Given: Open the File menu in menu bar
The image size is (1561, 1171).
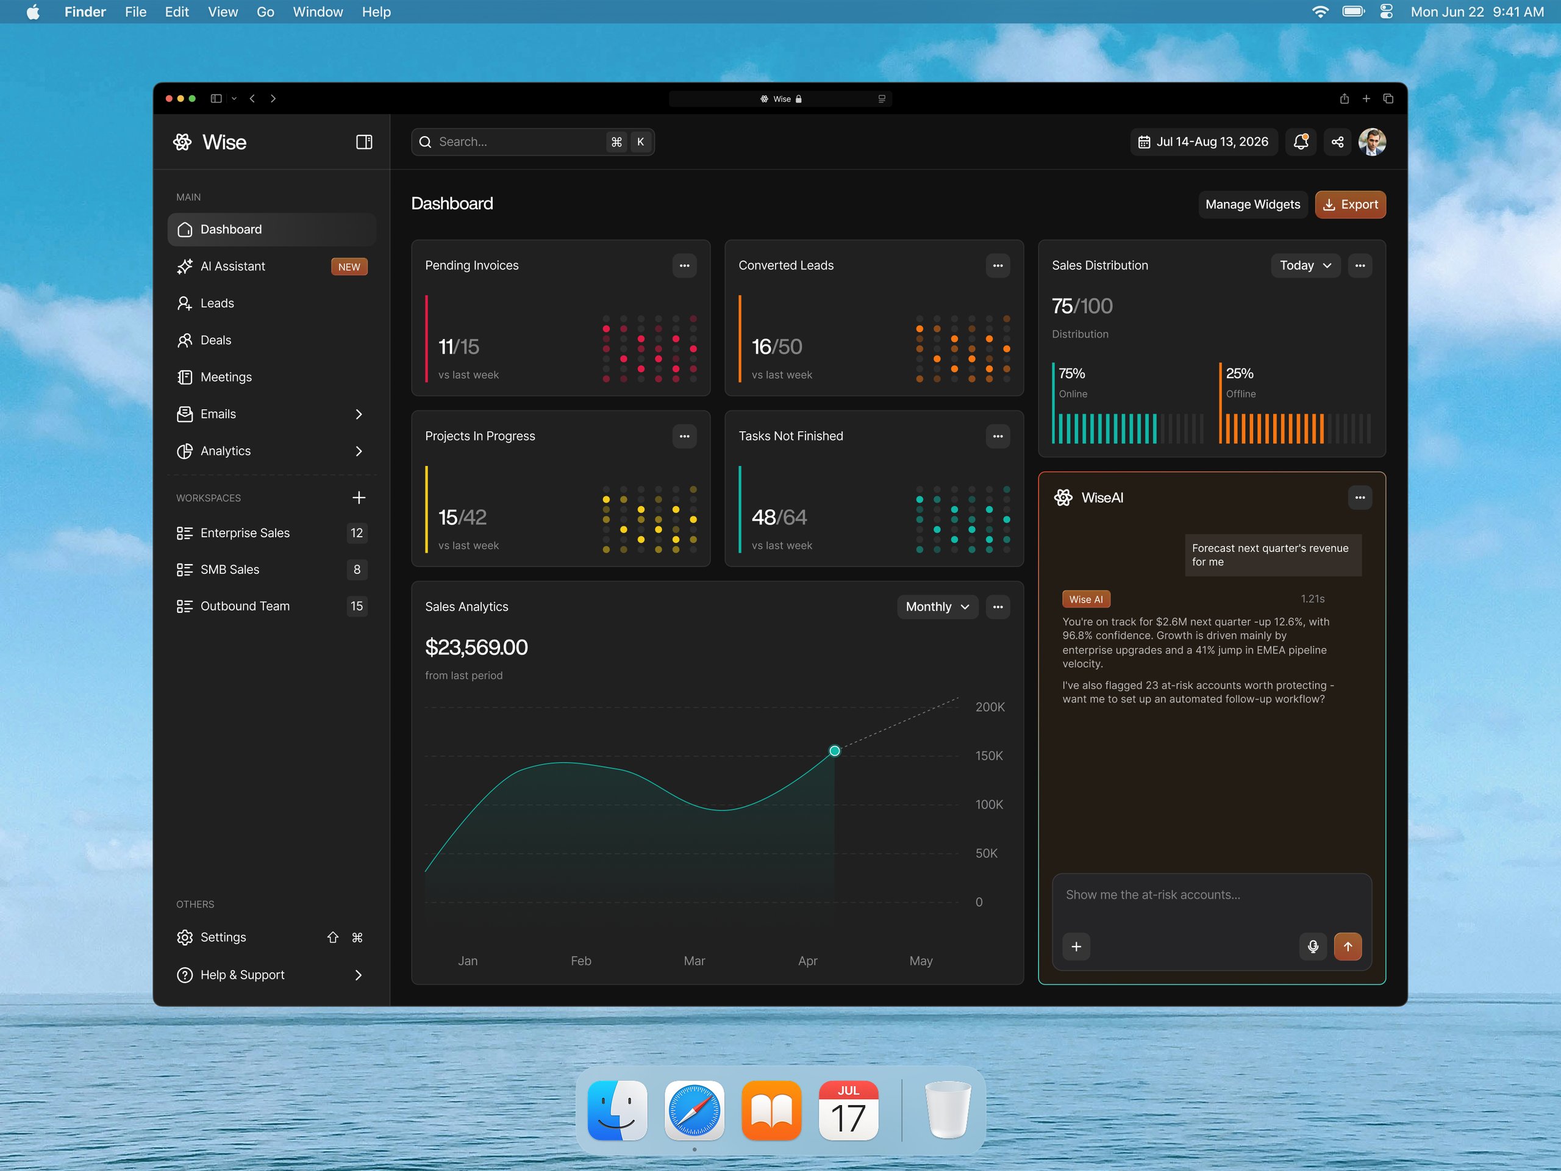Looking at the screenshot, I should click(135, 12).
